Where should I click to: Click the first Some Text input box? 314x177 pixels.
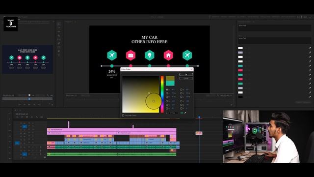(x=274, y=28)
